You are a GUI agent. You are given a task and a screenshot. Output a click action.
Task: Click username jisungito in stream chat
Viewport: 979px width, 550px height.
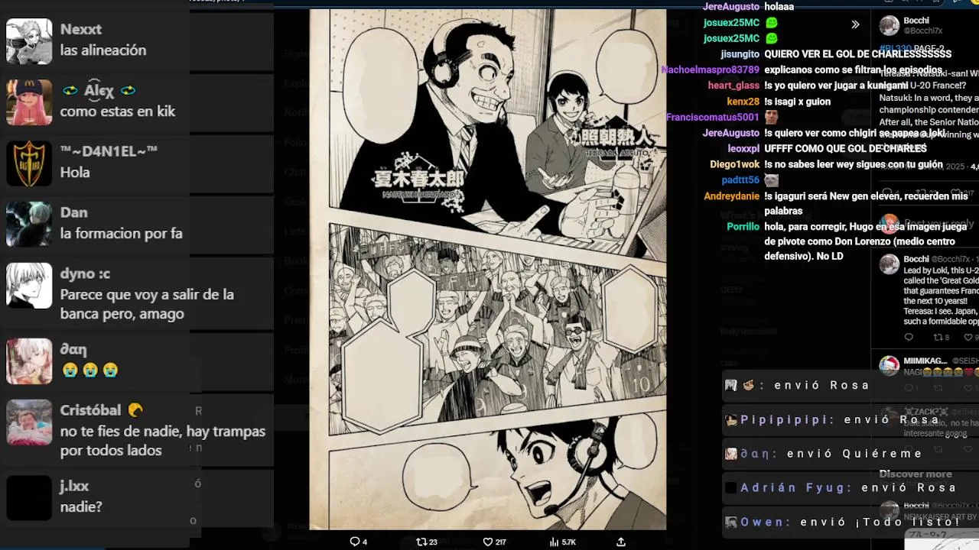[x=740, y=54]
